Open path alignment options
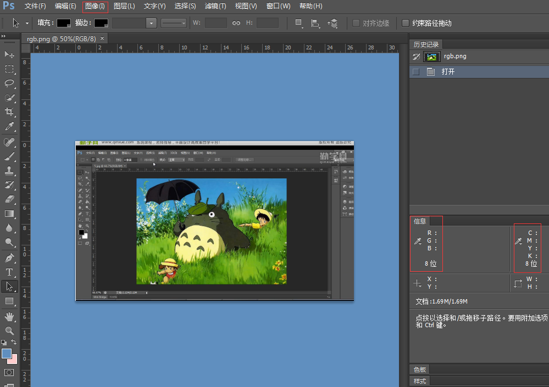 pyautogui.click(x=315, y=24)
